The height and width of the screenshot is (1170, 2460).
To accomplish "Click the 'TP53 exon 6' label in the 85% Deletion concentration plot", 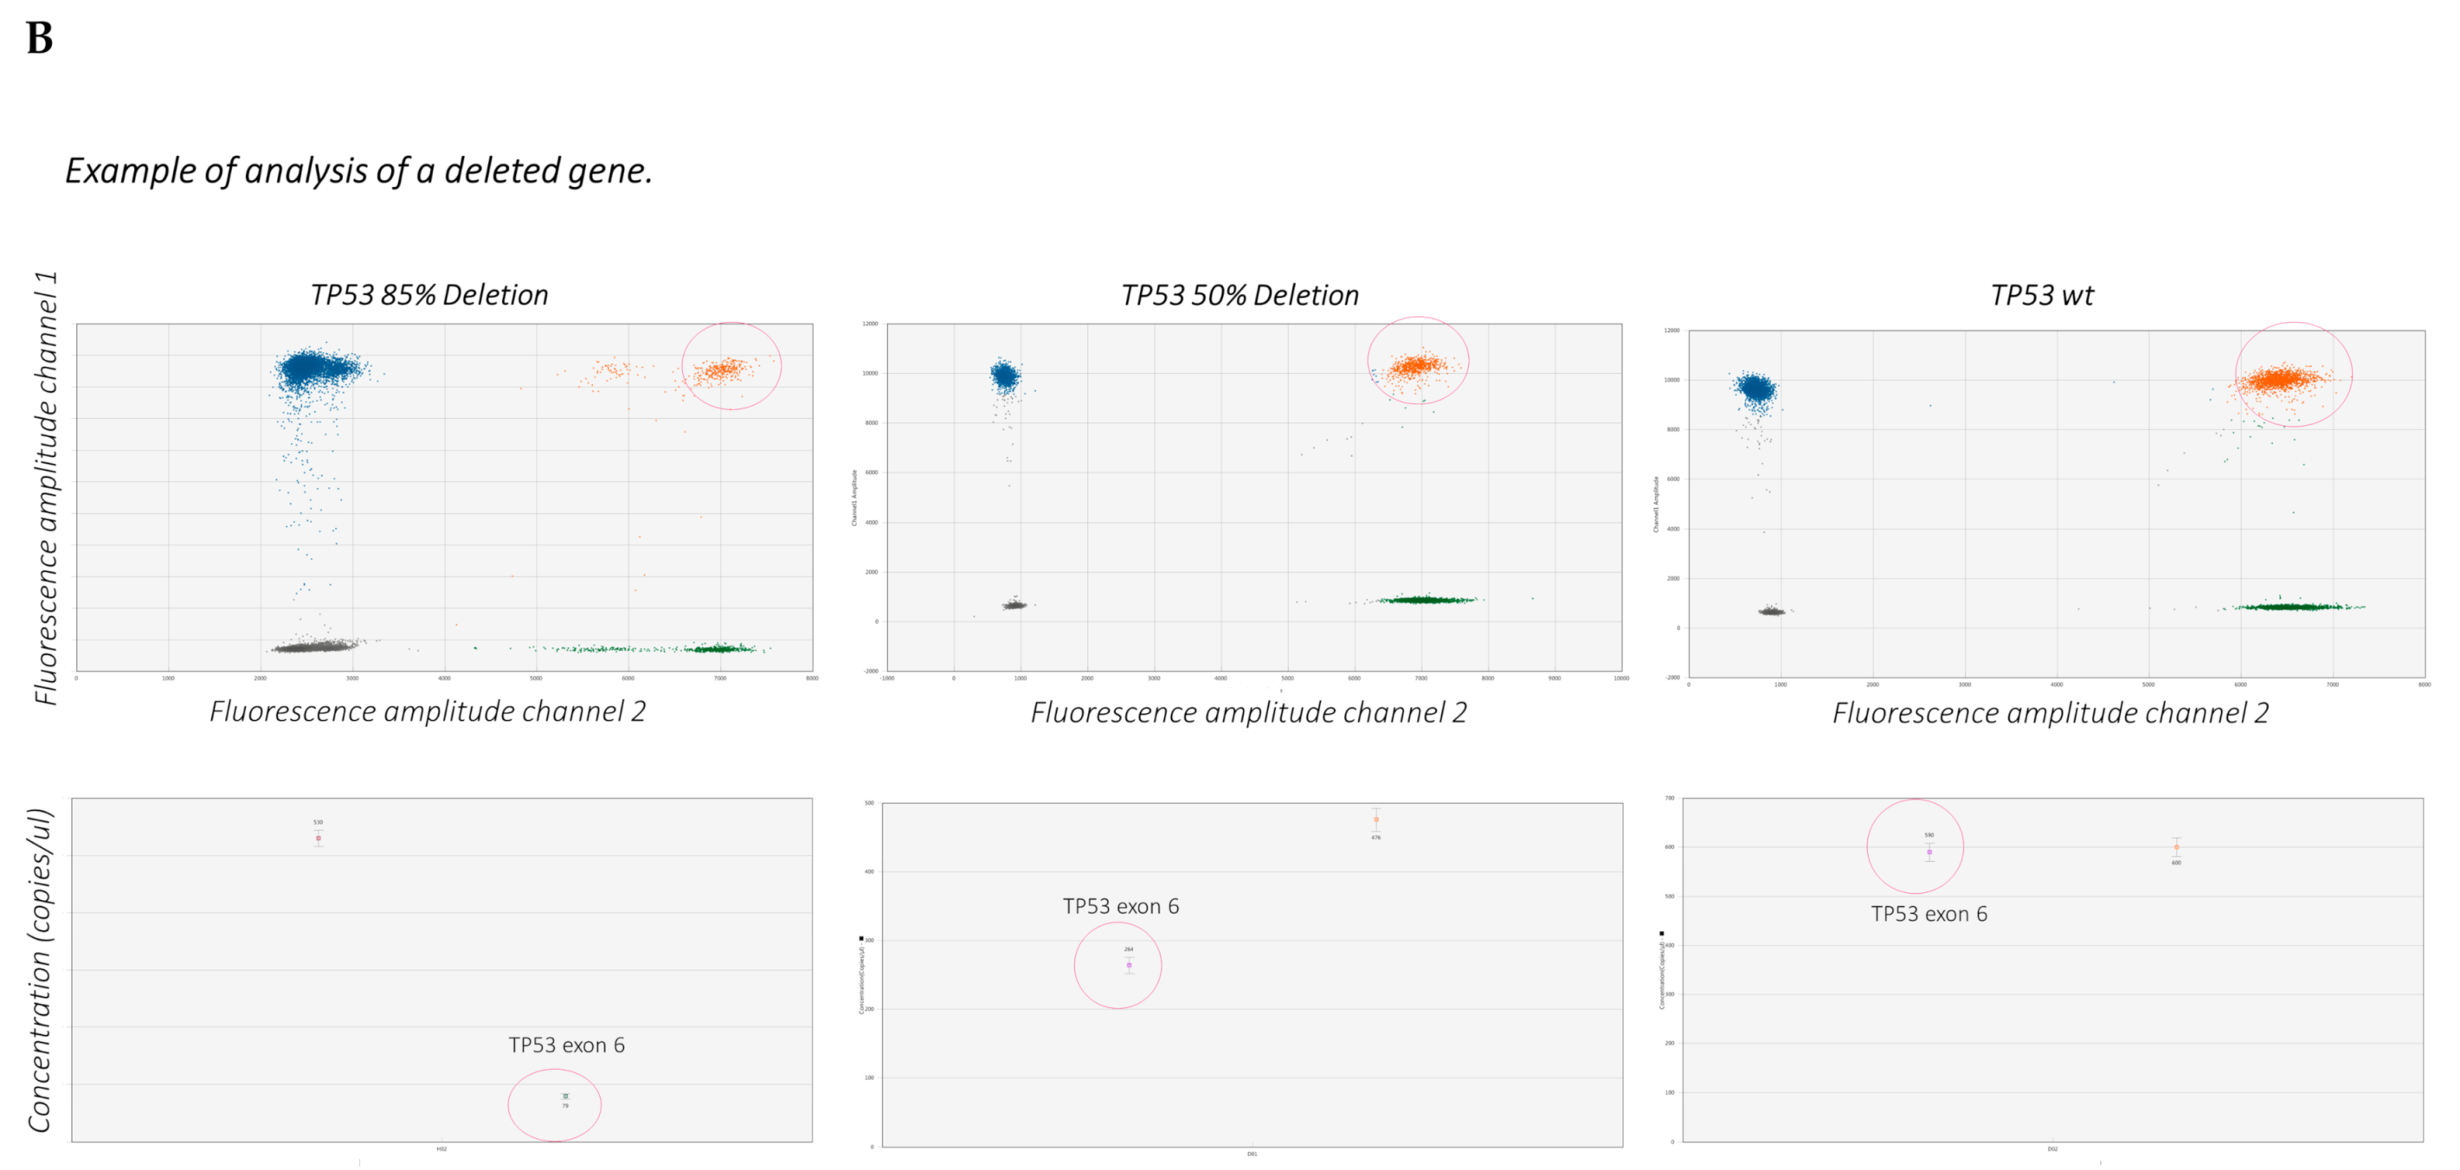I will [x=566, y=1045].
